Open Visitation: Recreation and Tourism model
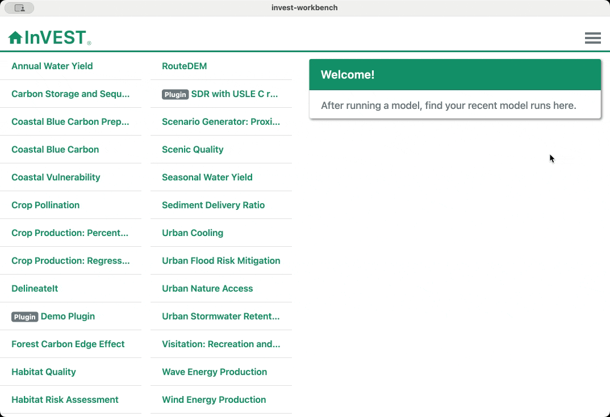This screenshot has height=417, width=610. [221, 344]
